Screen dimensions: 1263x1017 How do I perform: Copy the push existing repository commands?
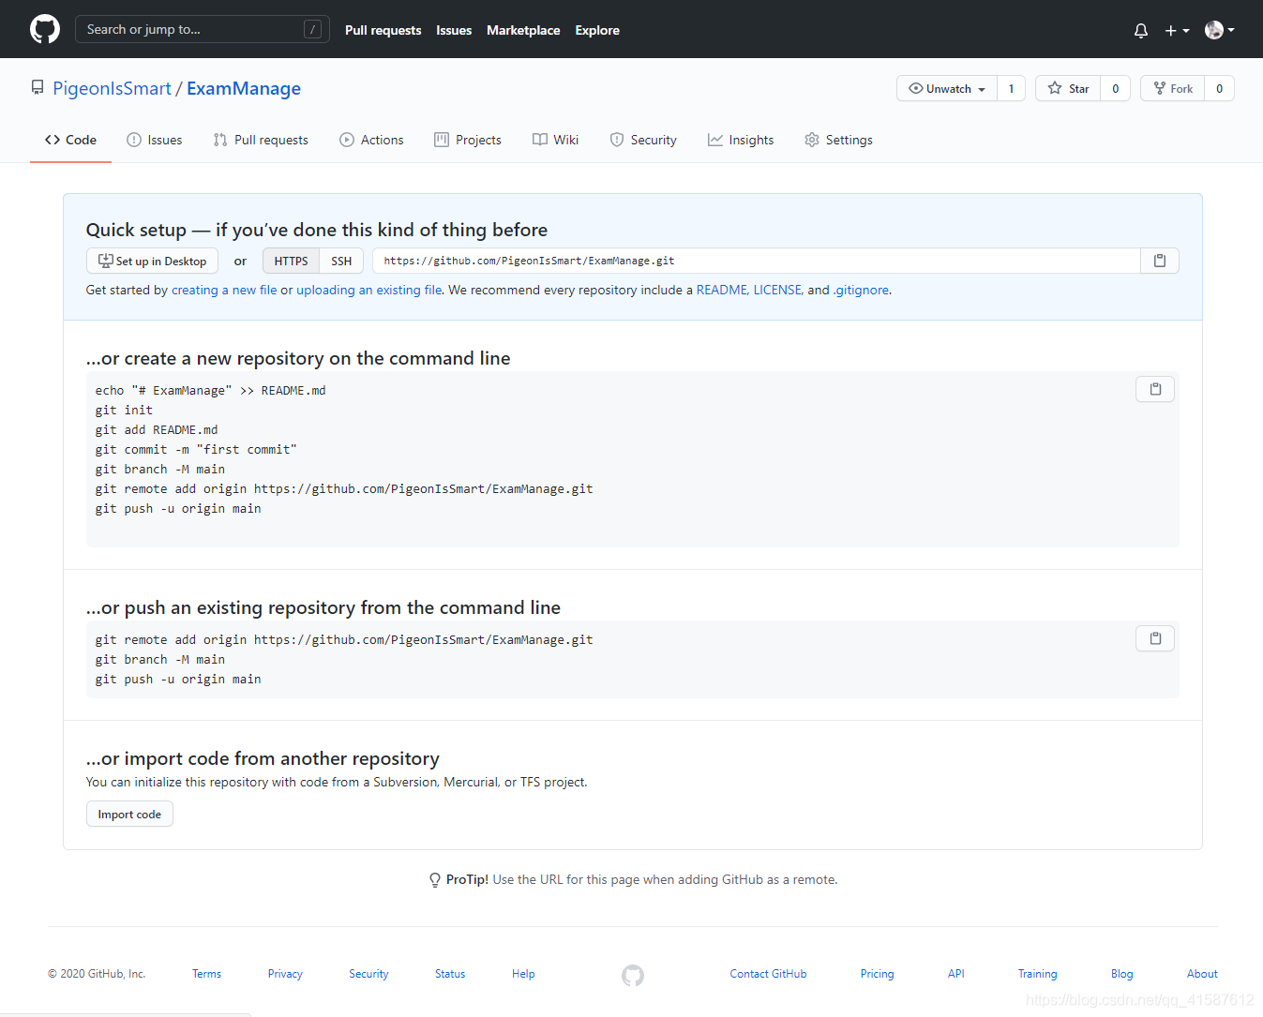point(1155,637)
